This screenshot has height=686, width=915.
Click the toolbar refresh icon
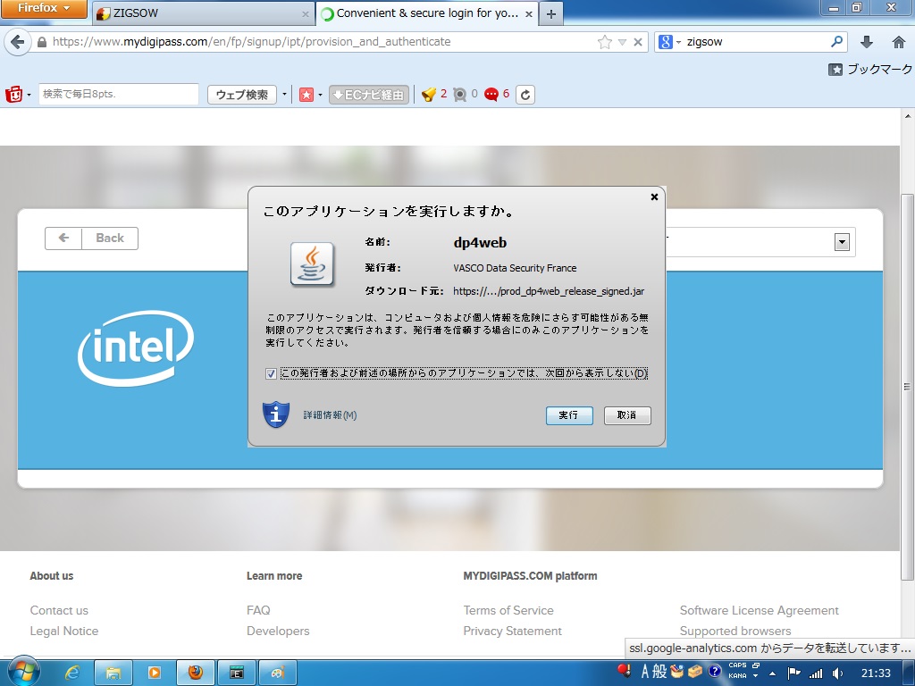tap(525, 95)
